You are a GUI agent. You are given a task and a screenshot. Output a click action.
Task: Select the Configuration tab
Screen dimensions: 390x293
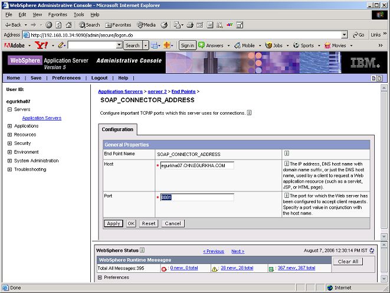(117, 129)
